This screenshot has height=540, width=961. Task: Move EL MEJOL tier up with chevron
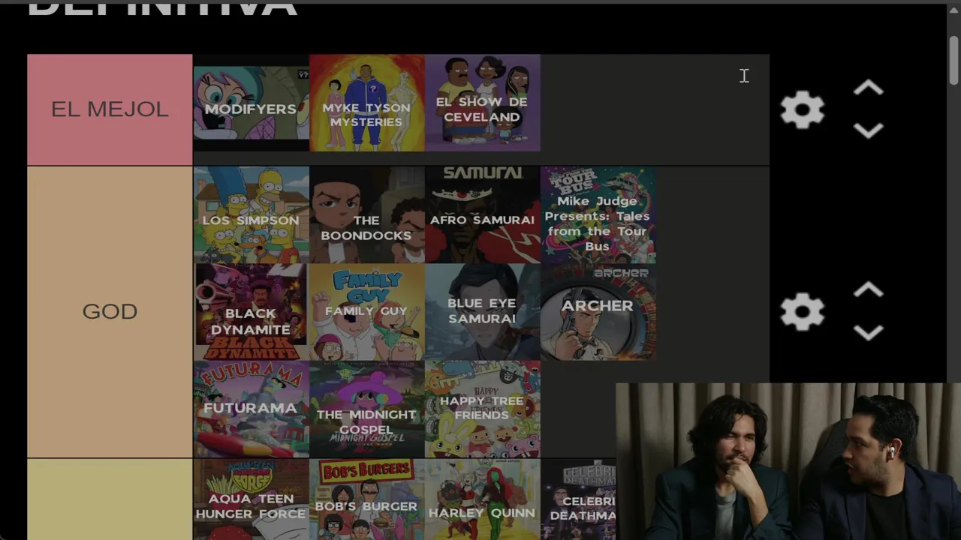(x=868, y=88)
